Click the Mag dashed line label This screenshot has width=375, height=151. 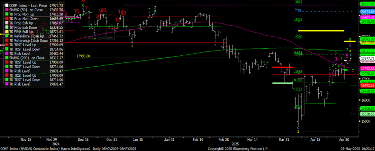point(298,10)
